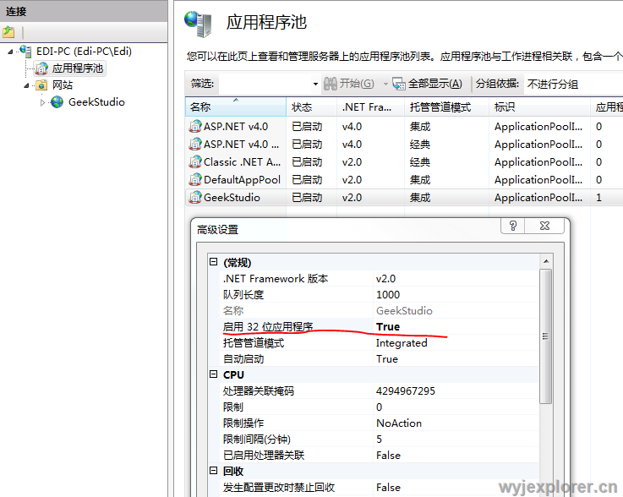Sort by the 托管管道模式 column header
The height and width of the screenshot is (497, 623).
[x=440, y=107]
